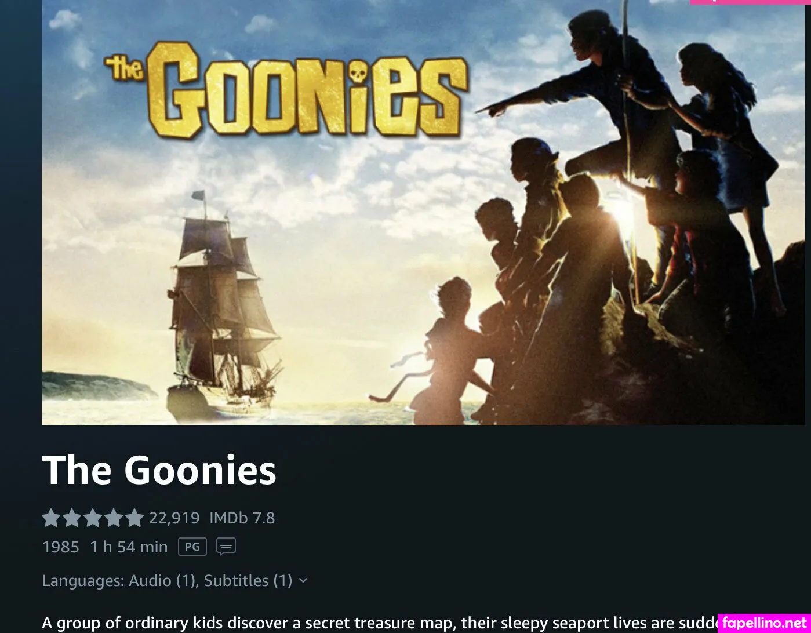Open the Audio (1), Subtitles (1) languages list

tap(210, 581)
